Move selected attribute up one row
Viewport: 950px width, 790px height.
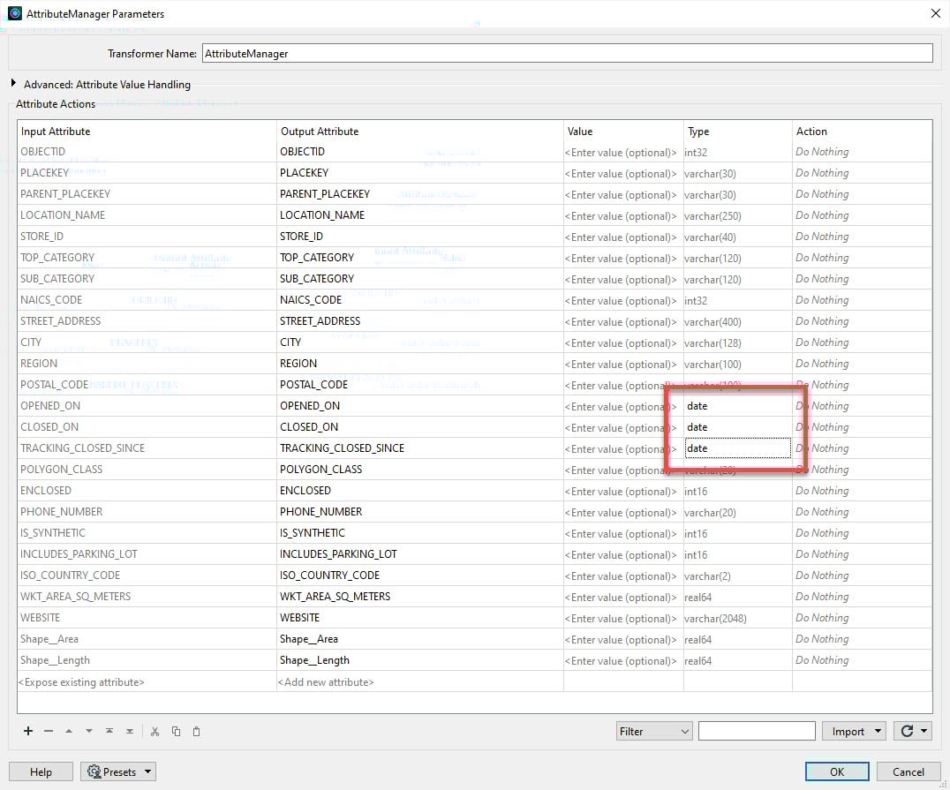[x=69, y=731]
